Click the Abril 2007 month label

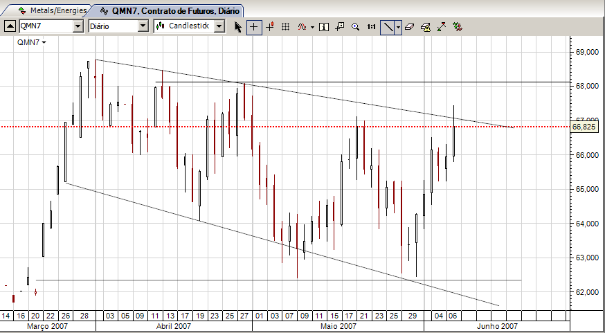[174, 326]
